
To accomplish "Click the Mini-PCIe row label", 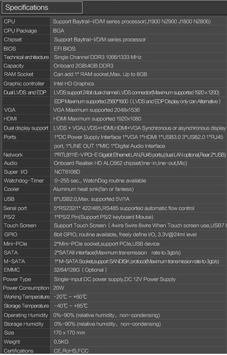I will coord(15,244).
